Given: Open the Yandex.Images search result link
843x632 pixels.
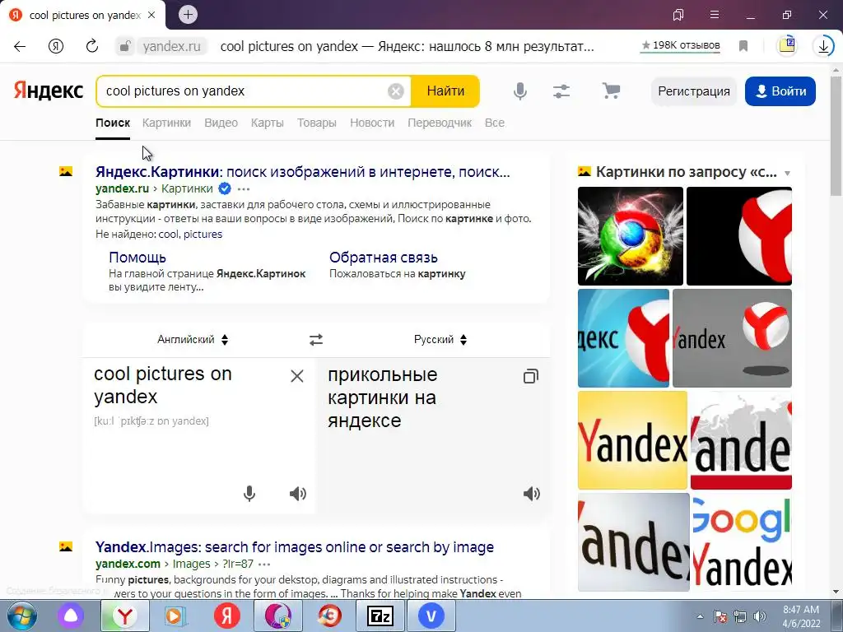Looking at the screenshot, I should pyautogui.click(x=295, y=547).
